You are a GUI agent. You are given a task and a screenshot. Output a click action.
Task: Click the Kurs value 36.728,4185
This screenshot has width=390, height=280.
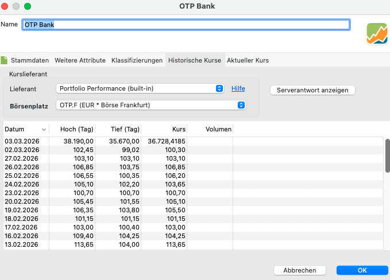tap(167, 141)
